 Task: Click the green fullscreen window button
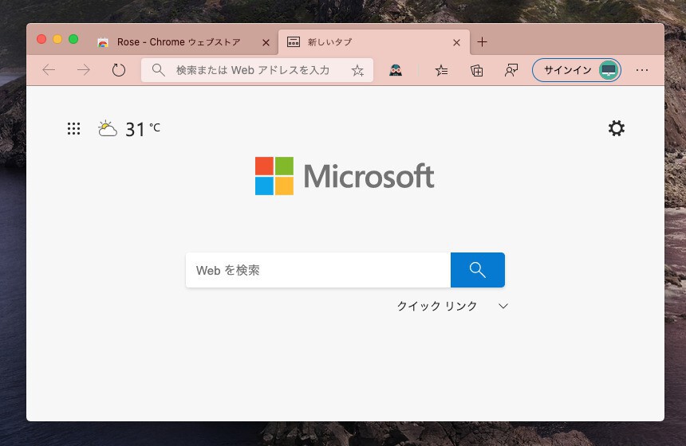(73, 39)
